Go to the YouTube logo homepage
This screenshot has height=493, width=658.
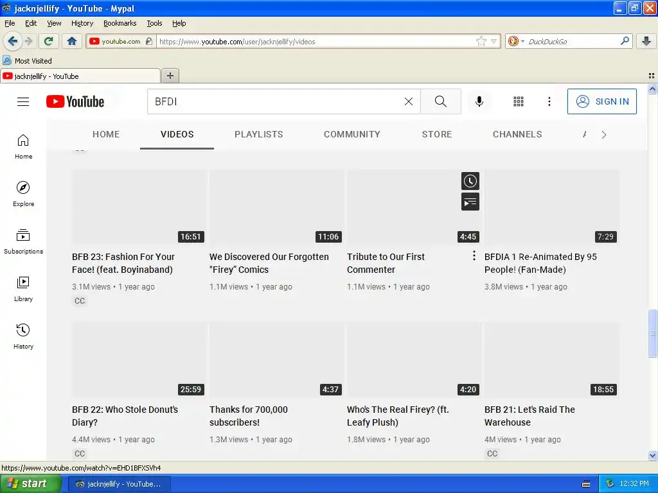(x=75, y=101)
